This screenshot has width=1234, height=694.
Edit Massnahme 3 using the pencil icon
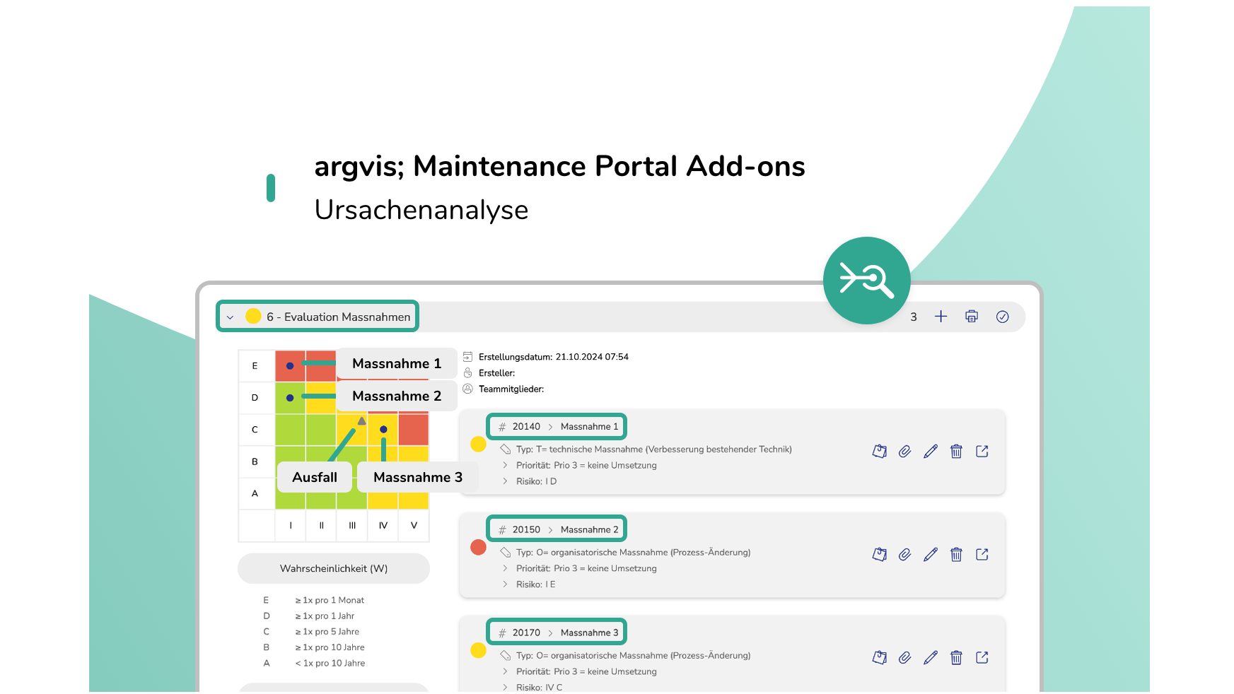tap(931, 657)
